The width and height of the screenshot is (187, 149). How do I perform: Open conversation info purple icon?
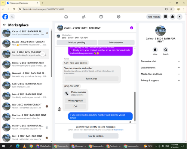pos(132,28)
